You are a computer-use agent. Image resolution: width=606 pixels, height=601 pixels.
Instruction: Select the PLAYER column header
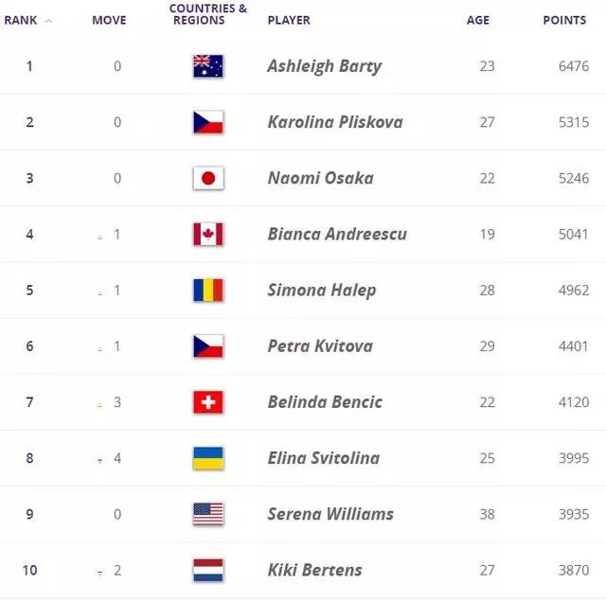(x=289, y=20)
